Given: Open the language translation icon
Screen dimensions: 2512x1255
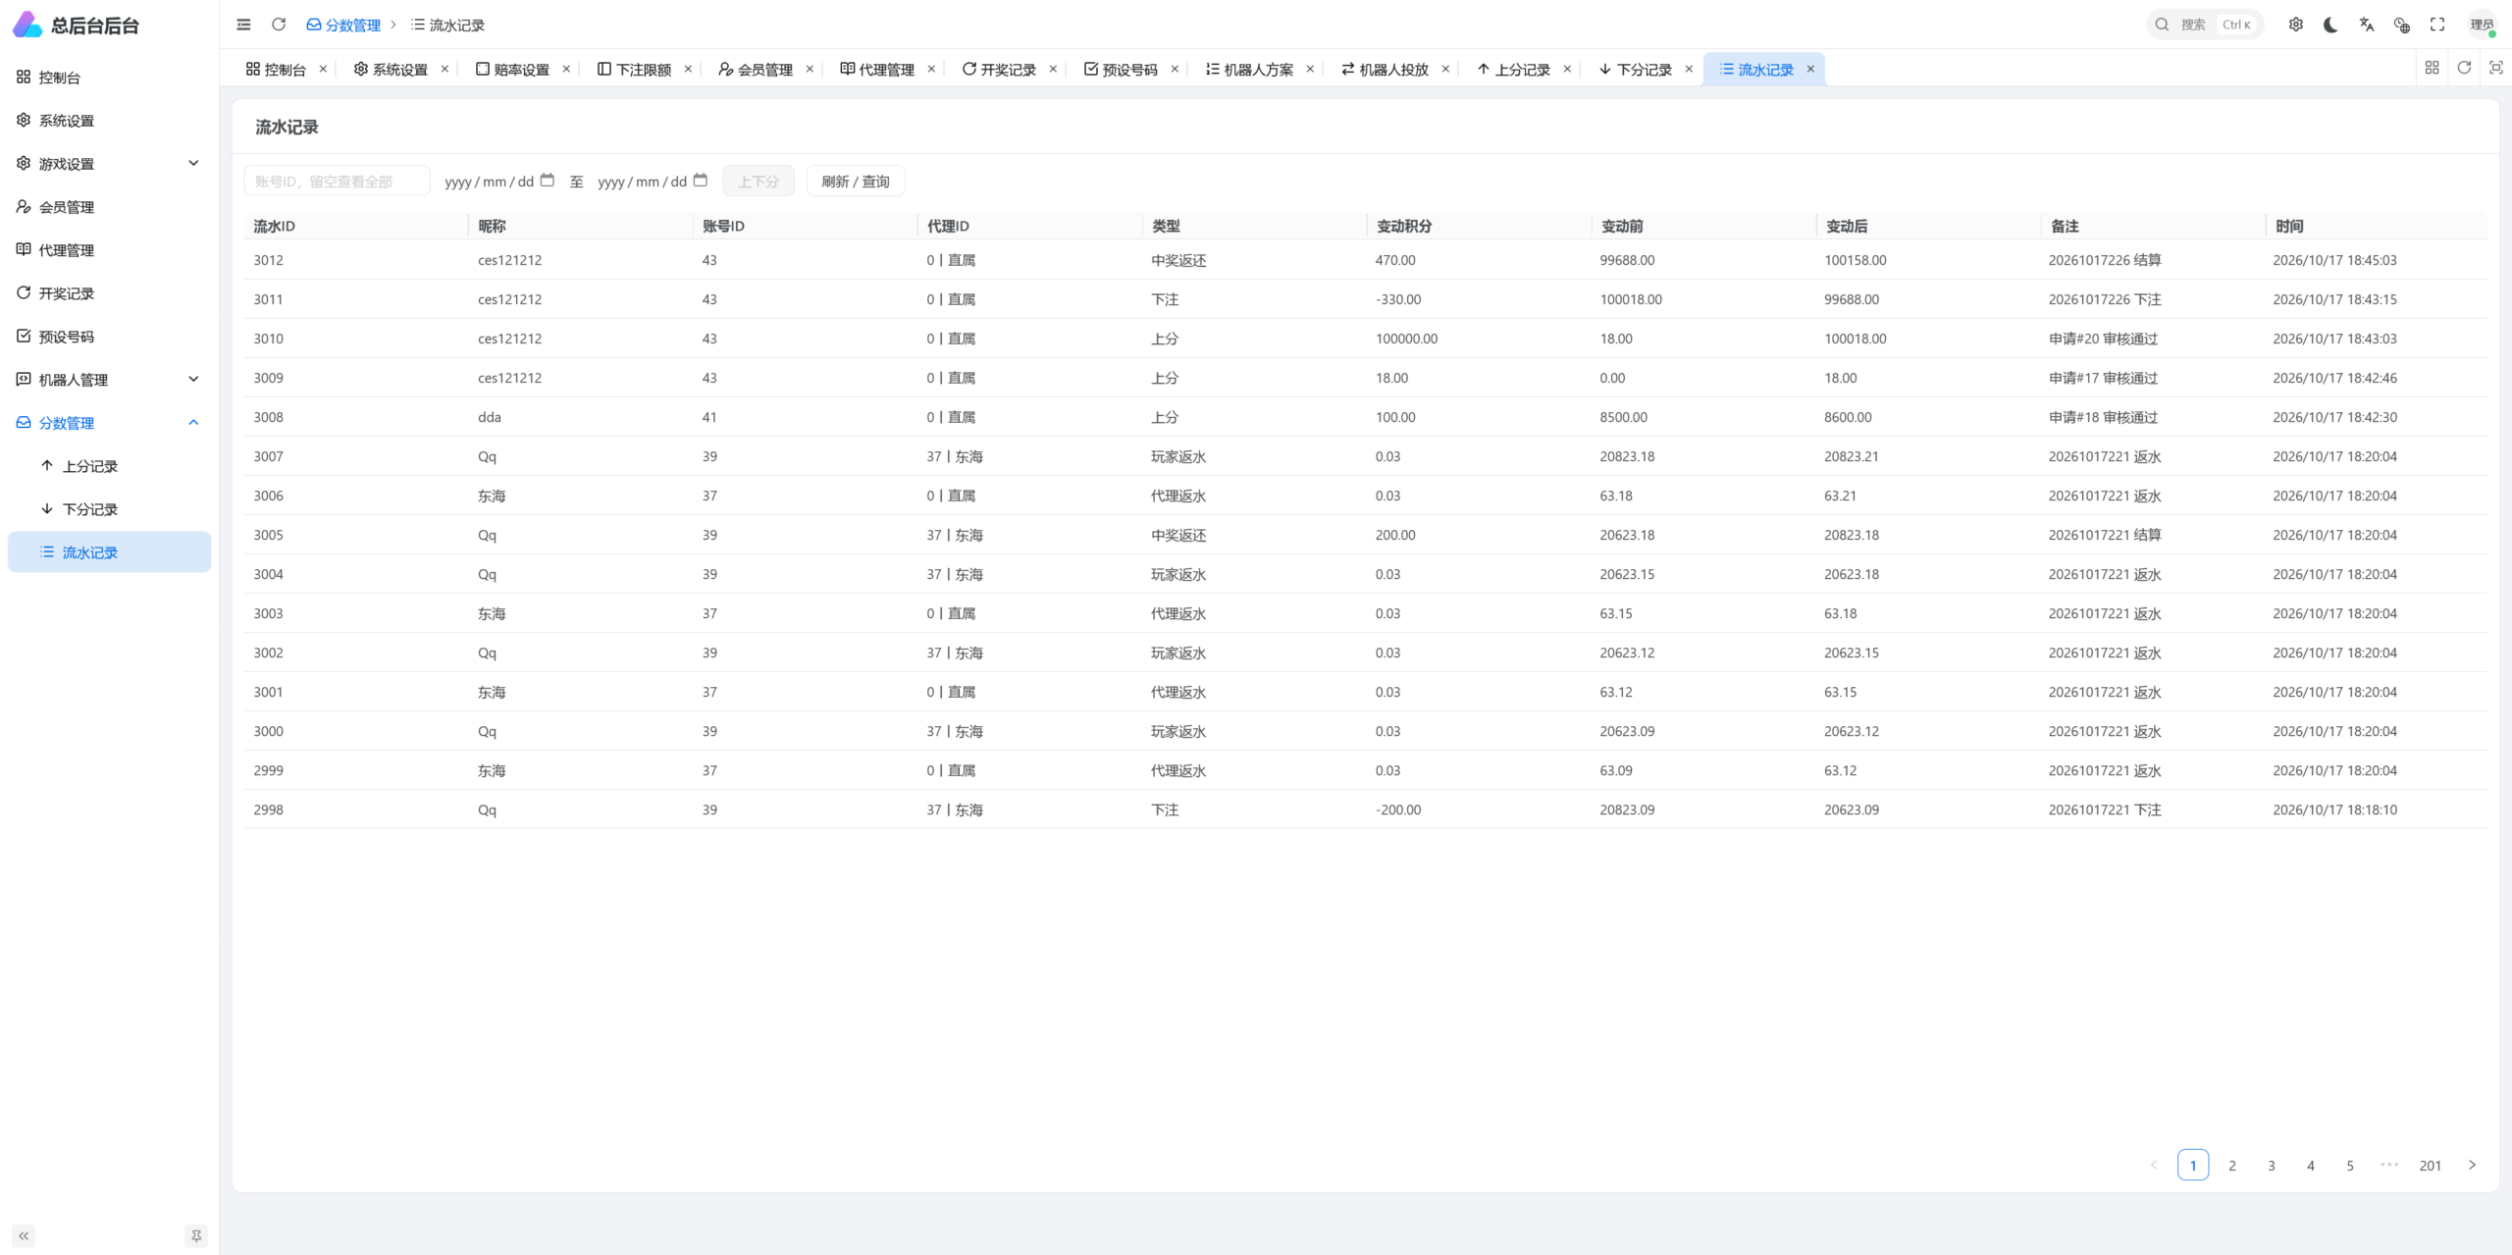Looking at the screenshot, I should (2367, 25).
